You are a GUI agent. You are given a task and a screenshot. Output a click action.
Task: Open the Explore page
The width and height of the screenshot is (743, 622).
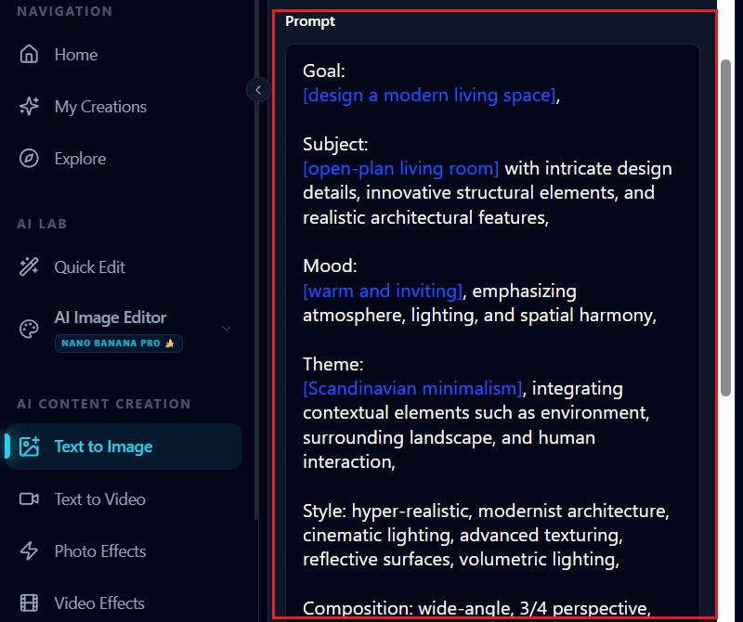(x=80, y=159)
